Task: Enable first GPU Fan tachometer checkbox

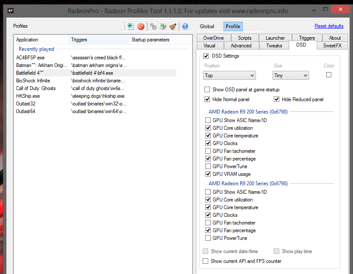Action: (208, 151)
